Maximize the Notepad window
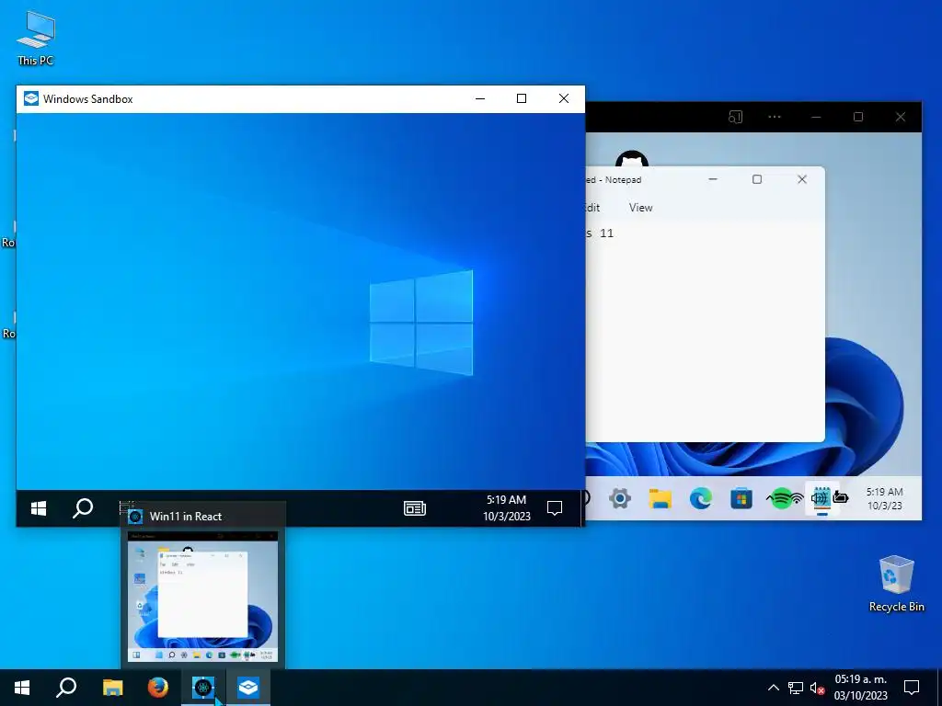The height and width of the screenshot is (706, 942). 757,179
